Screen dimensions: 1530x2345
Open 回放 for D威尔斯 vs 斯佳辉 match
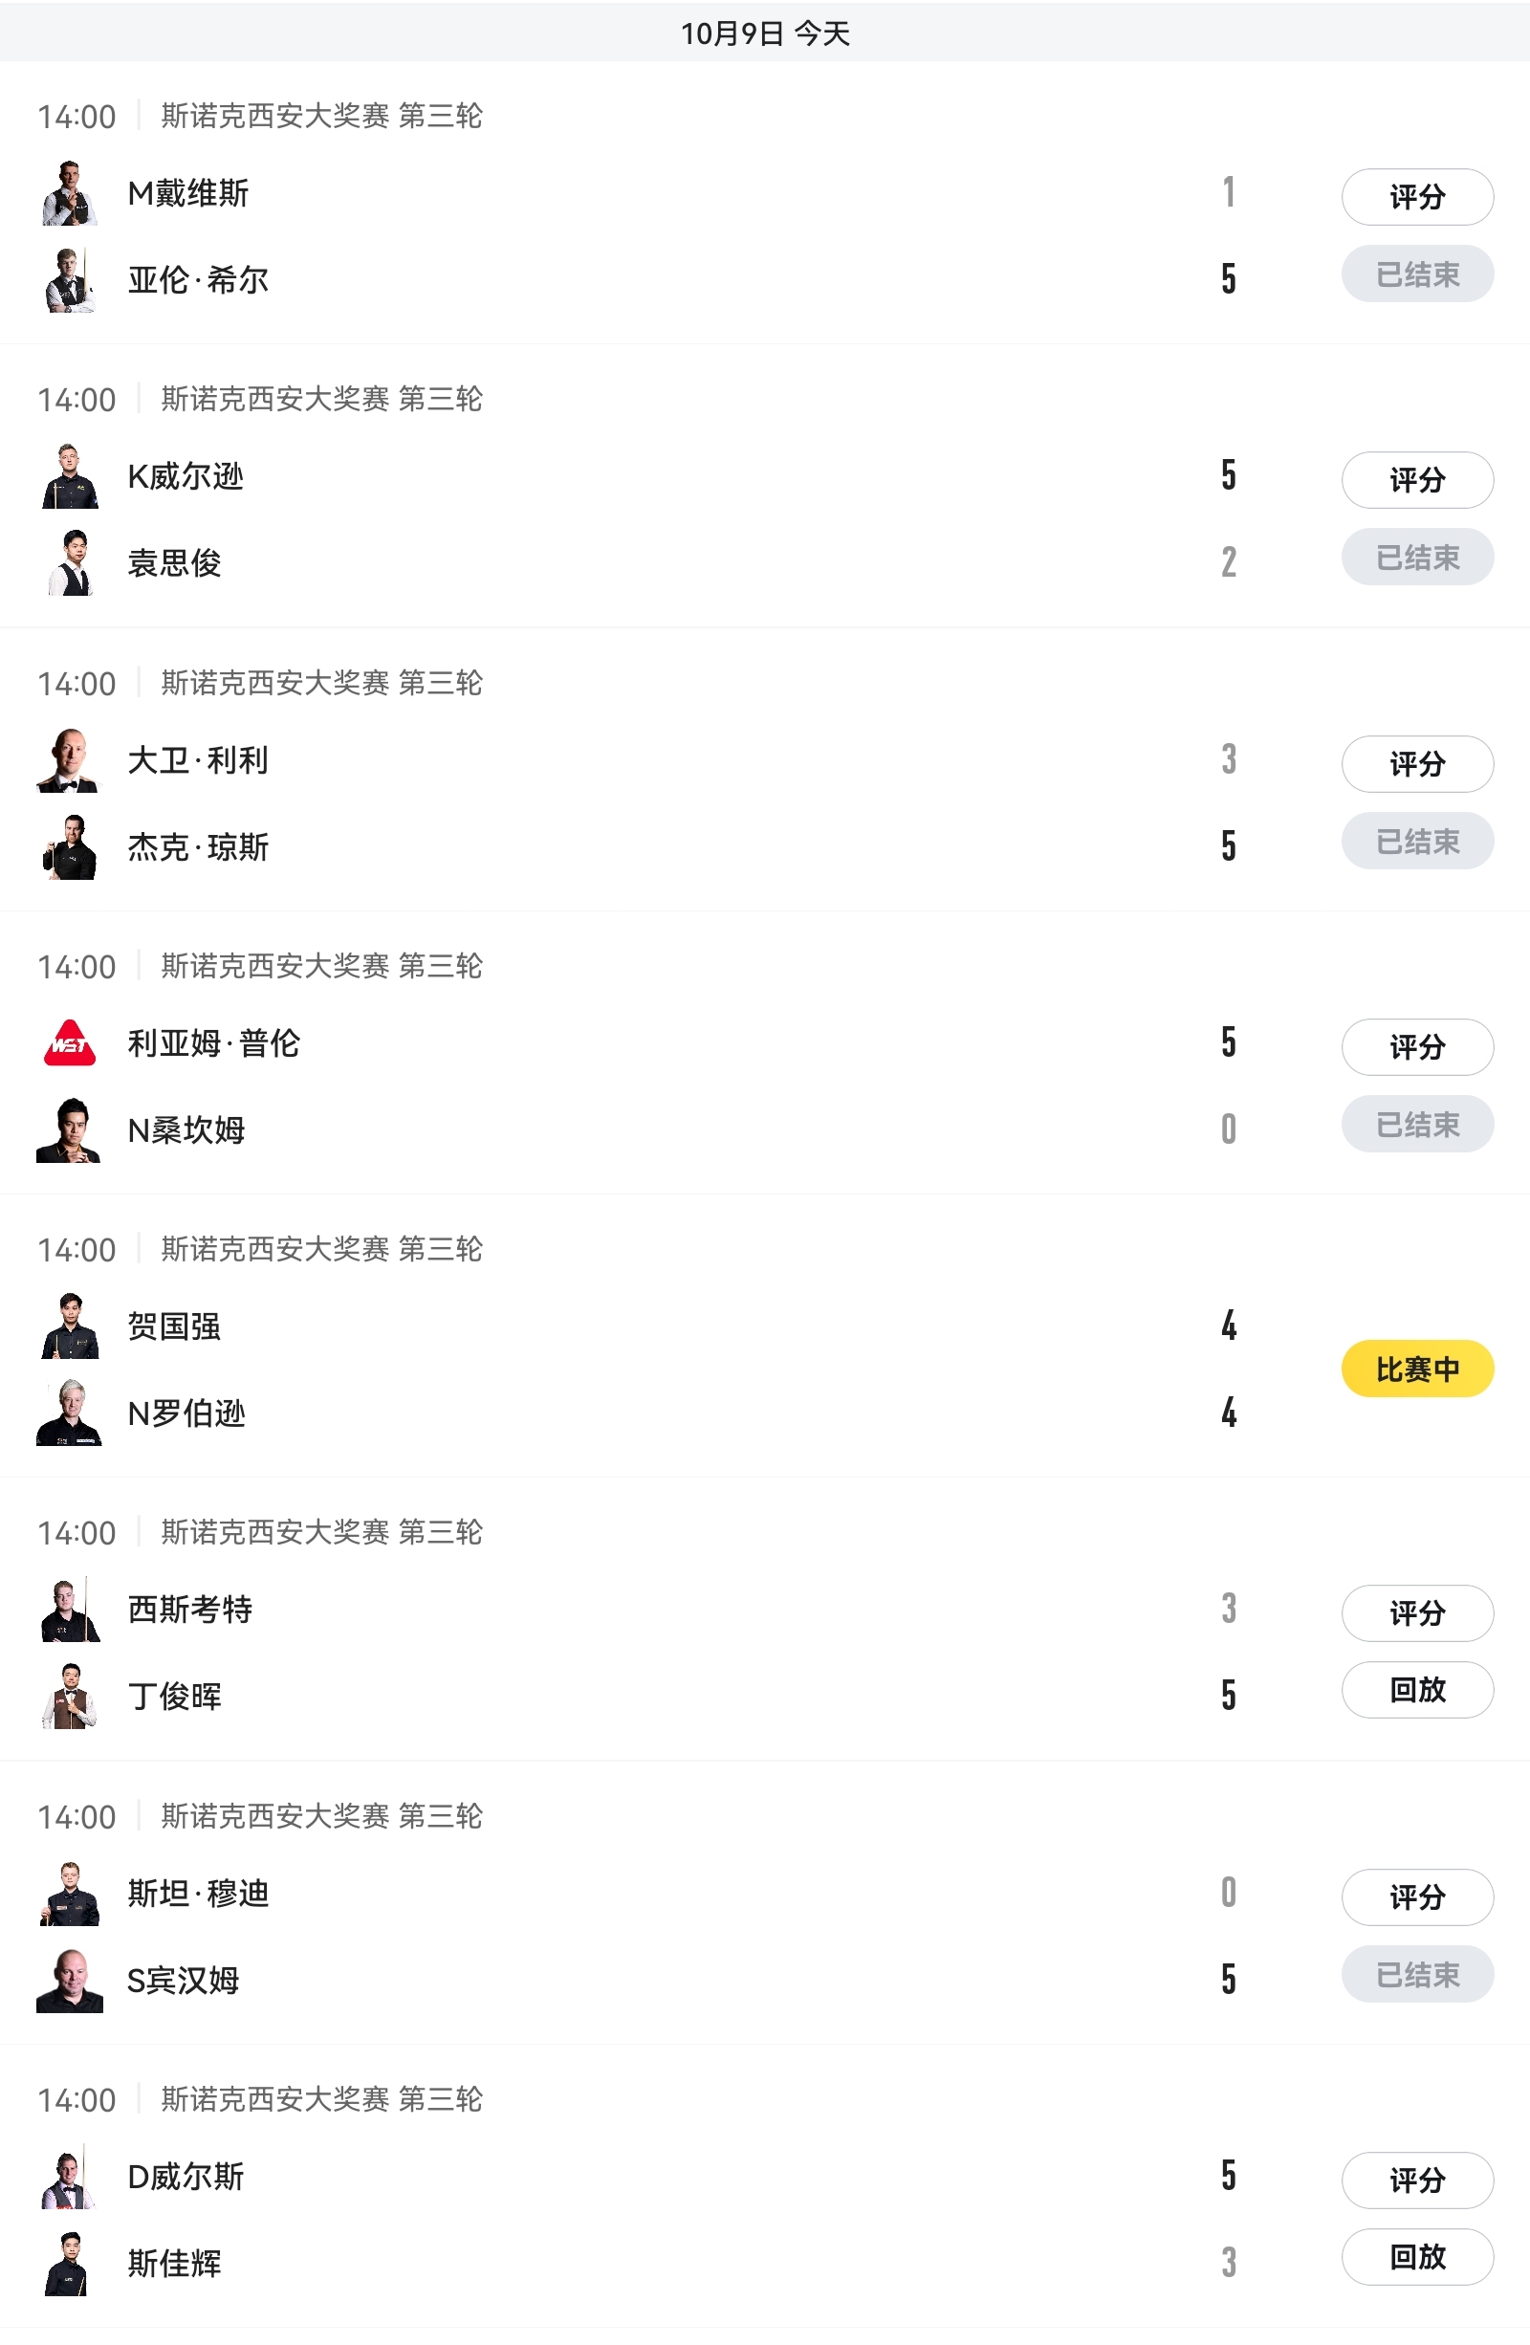(1417, 2256)
